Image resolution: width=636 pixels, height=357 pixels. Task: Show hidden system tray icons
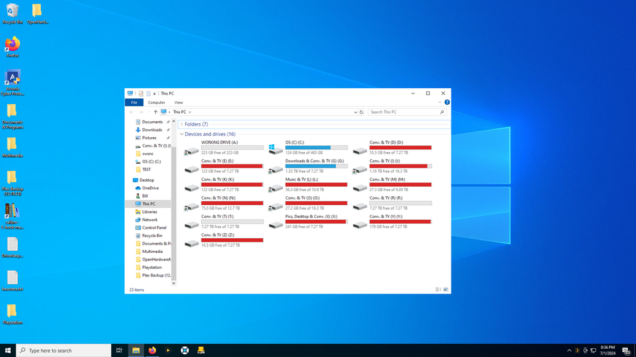(569, 351)
